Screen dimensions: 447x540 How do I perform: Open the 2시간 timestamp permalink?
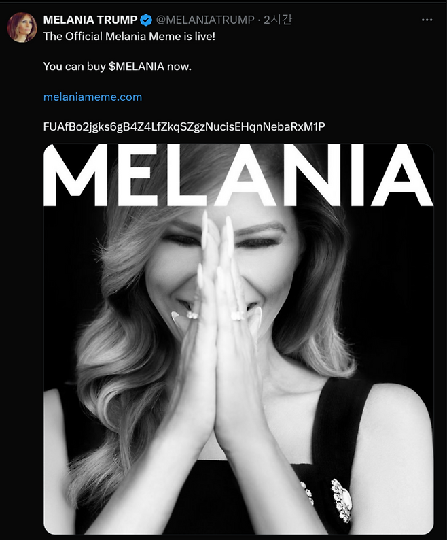tap(278, 20)
